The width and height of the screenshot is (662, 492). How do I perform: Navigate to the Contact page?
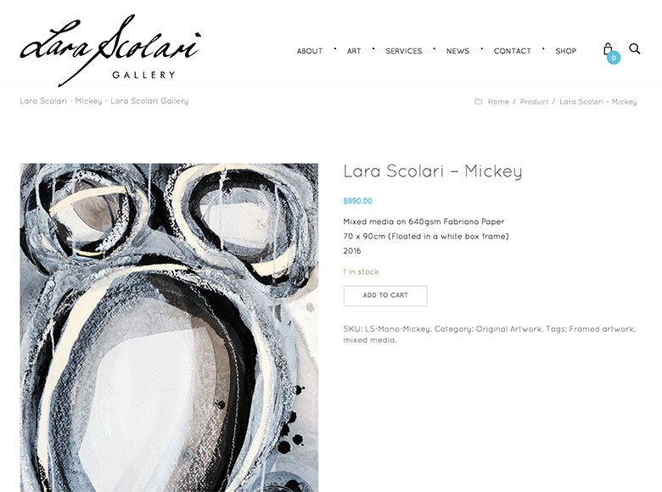click(512, 51)
